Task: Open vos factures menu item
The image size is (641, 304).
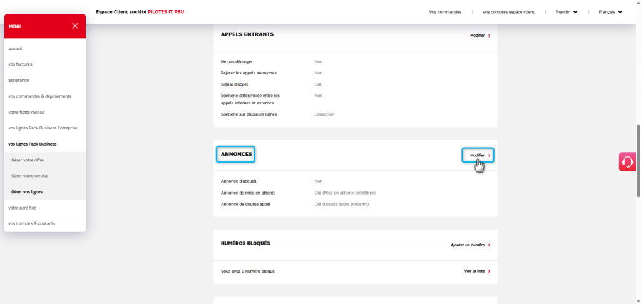Action: [x=20, y=64]
